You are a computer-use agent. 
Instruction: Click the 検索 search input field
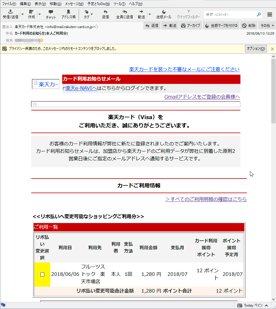click(x=230, y=14)
